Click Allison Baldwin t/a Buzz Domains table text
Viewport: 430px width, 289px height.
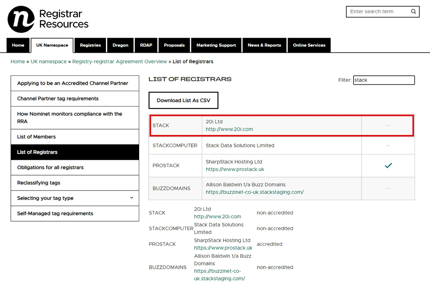pyautogui.click(x=246, y=185)
